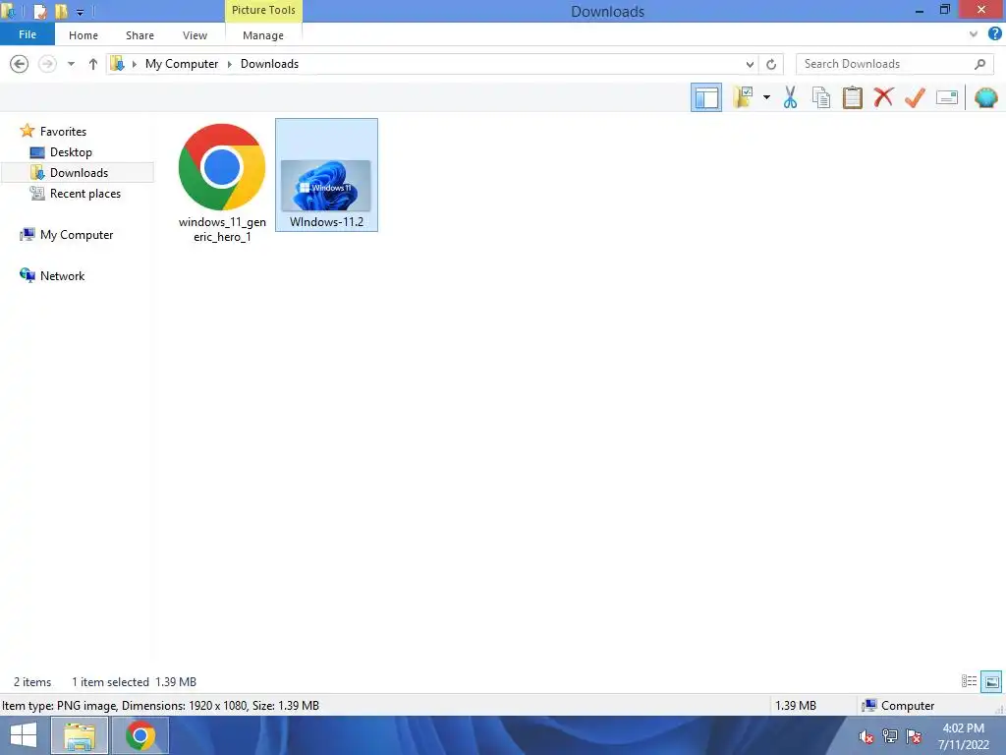Image resolution: width=1006 pixels, height=755 pixels.
Task: Open File Explorer from the taskbar
Action: pyautogui.click(x=79, y=735)
